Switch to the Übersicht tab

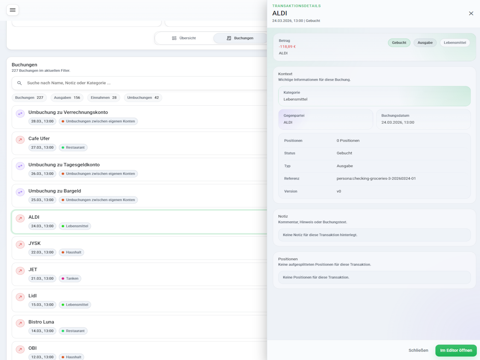pyautogui.click(x=184, y=38)
